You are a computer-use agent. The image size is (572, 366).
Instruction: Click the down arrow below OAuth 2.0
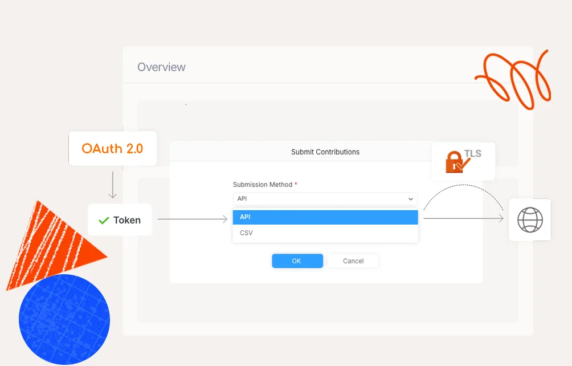pos(112,185)
